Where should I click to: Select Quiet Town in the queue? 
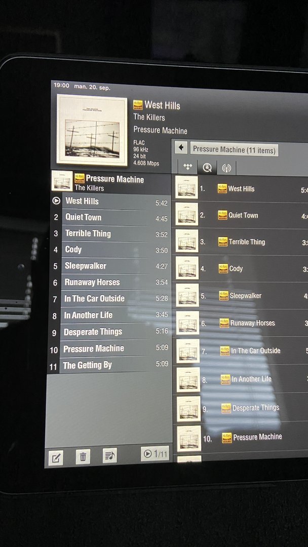(x=116, y=218)
